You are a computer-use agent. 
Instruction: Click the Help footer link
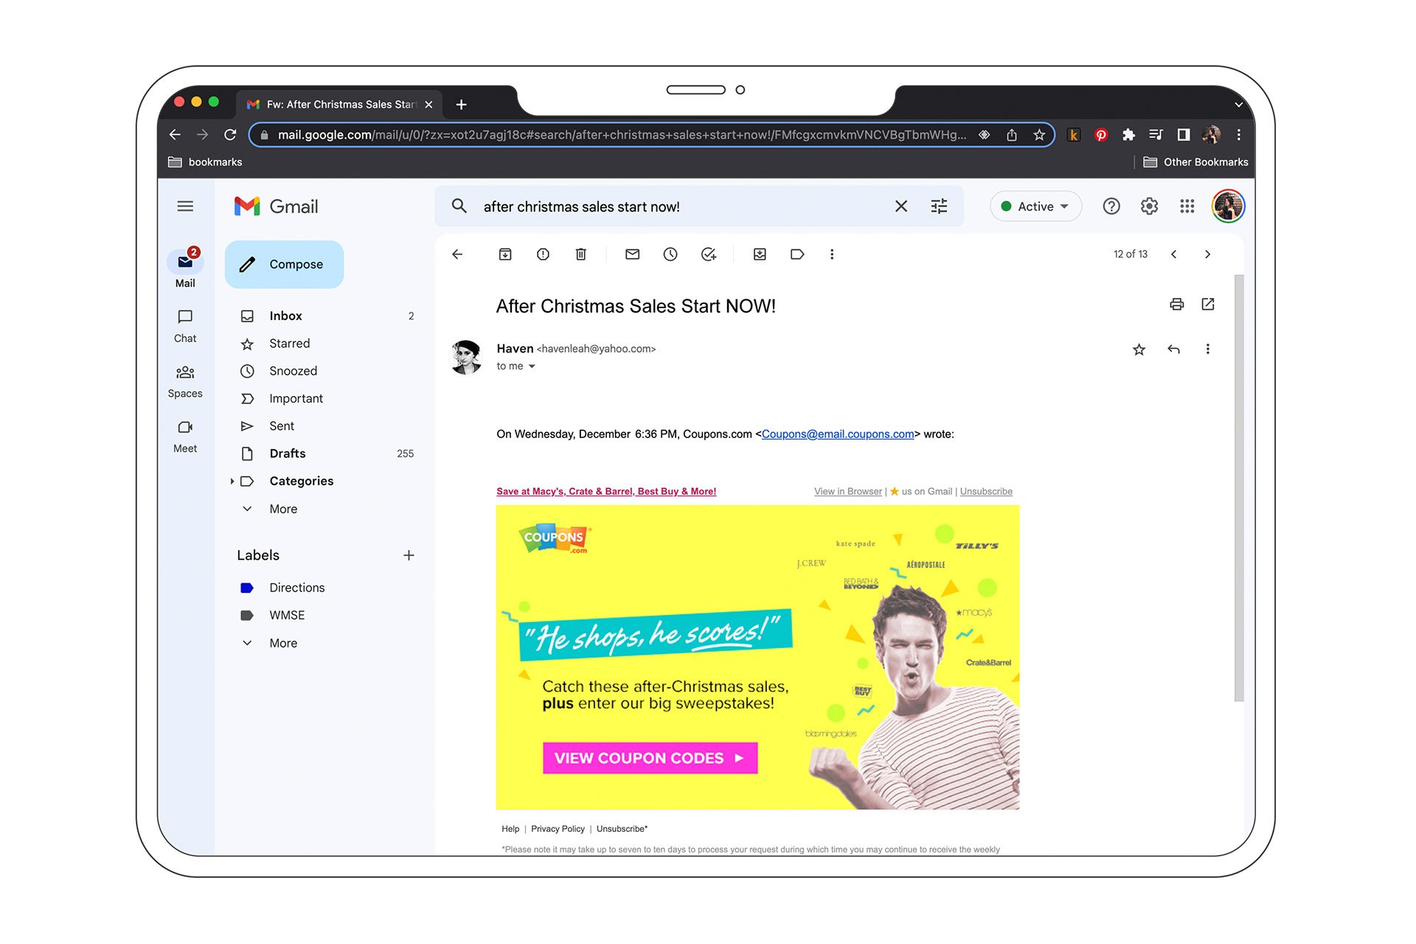510,829
